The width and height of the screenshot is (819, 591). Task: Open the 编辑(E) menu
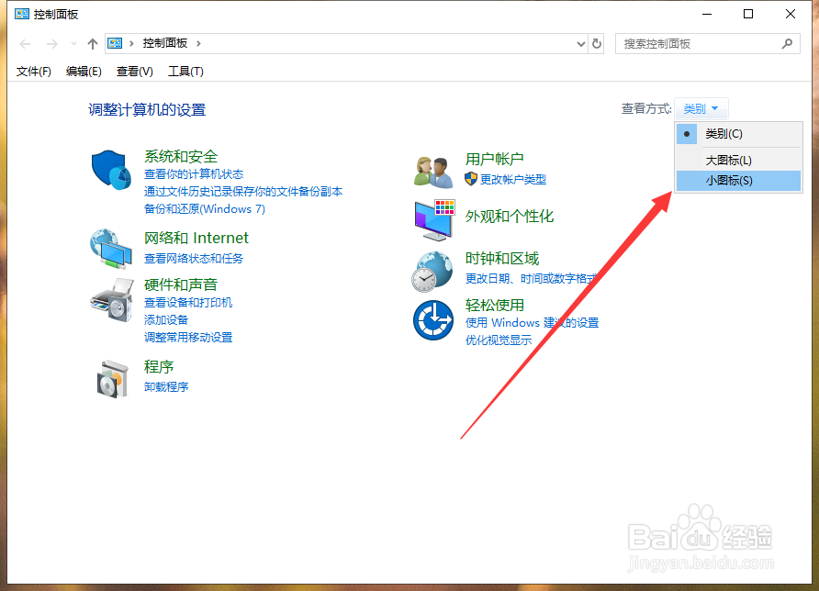coord(84,72)
